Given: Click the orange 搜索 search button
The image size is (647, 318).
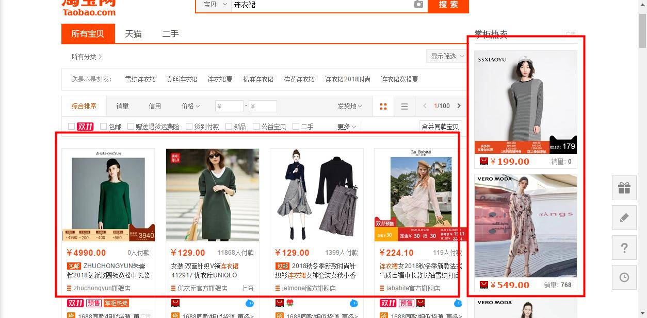Looking at the screenshot, I should tap(448, 5).
